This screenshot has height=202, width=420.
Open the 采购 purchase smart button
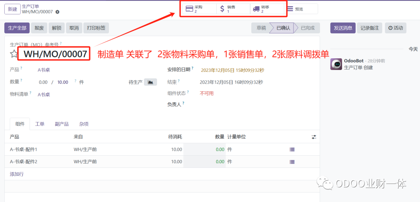(198, 9)
